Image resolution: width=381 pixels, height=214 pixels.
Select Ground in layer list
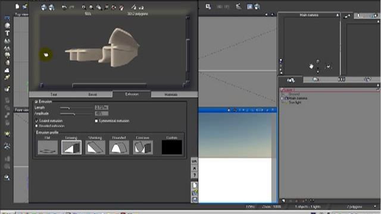click(x=294, y=94)
